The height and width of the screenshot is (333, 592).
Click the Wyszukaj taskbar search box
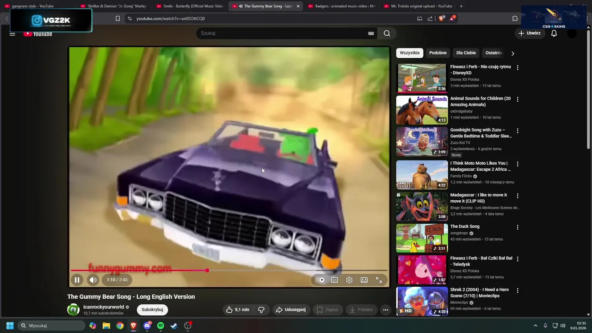[51, 326]
